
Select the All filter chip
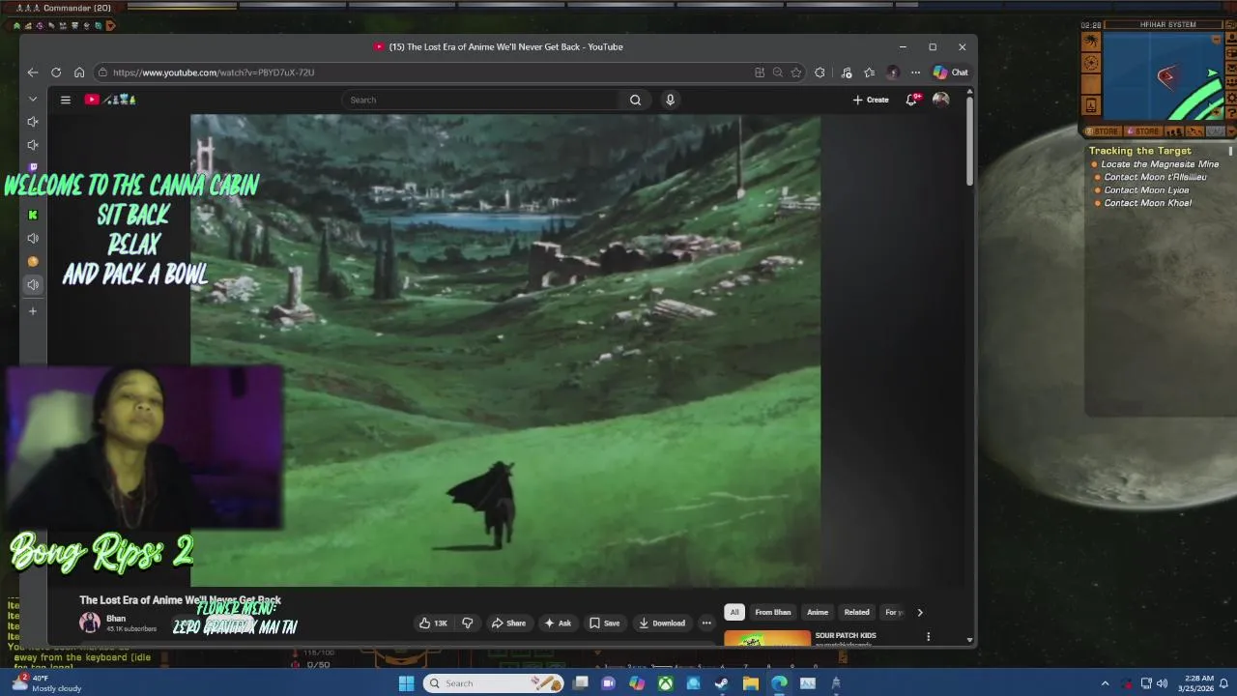tap(734, 612)
